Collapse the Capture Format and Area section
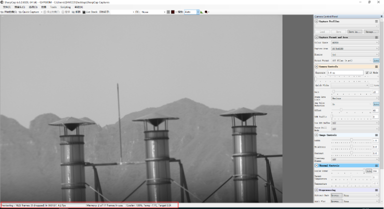Image resolution: width=384 pixels, height=209 pixels. pyautogui.click(x=316, y=37)
